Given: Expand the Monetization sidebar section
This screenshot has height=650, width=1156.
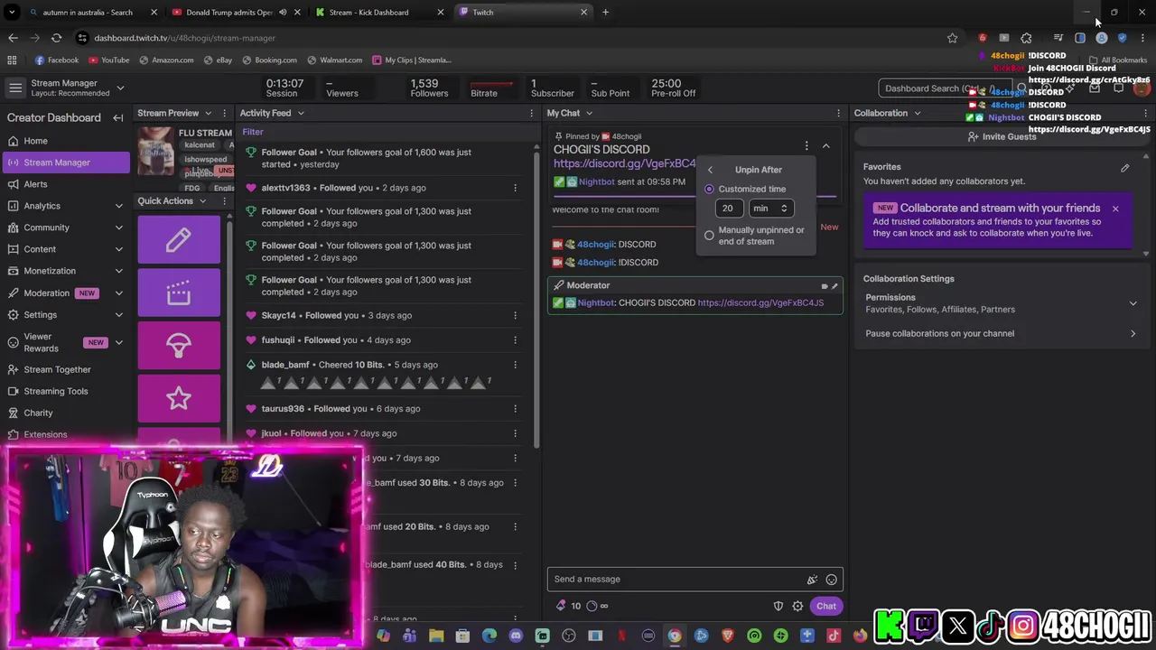Looking at the screenshot, I should pos(118,271).
